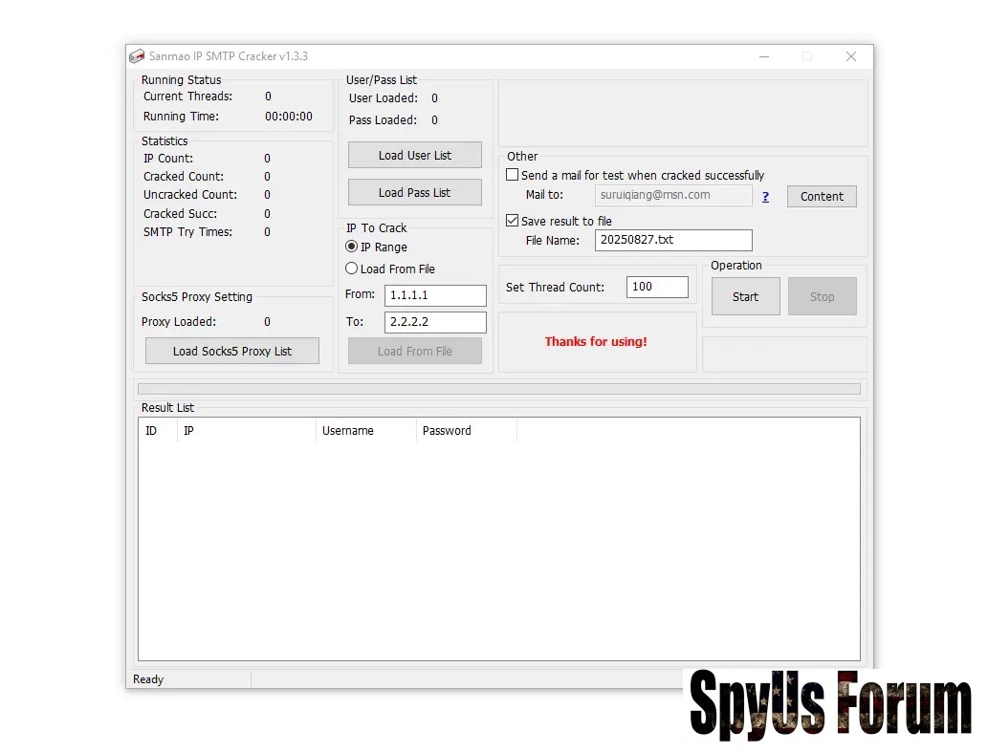Enable sending a test mail when cracked
Screen dimensions: 988x753
(x=513, y=175)
